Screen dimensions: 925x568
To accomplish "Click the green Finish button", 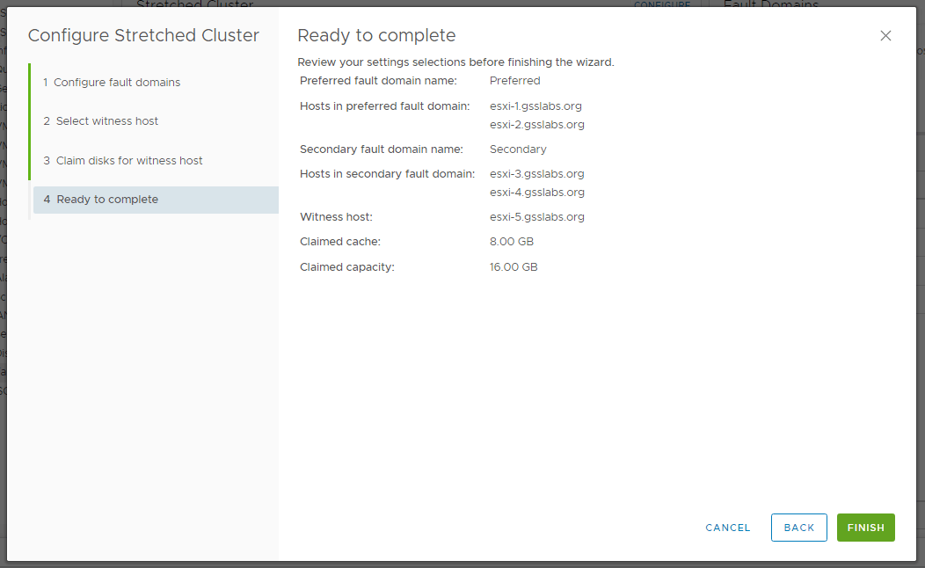I will click(865, 528).
